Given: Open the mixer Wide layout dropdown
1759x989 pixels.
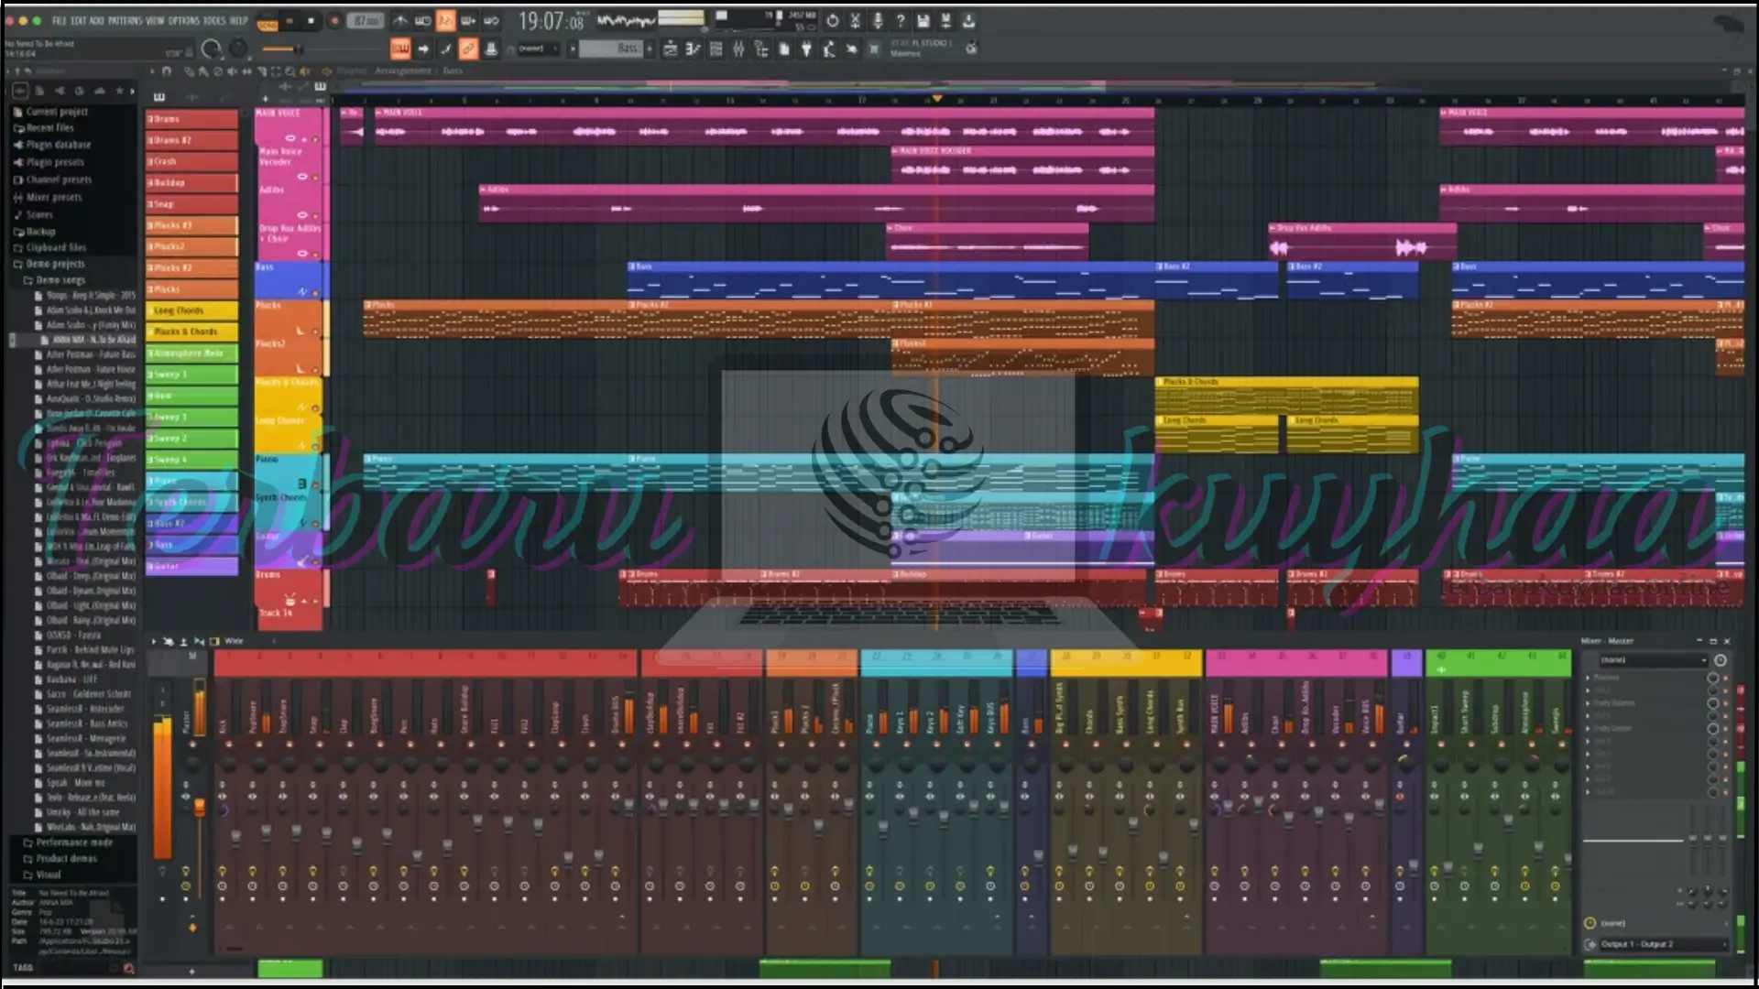Looking at the screenshot, I should click(234, 641).
